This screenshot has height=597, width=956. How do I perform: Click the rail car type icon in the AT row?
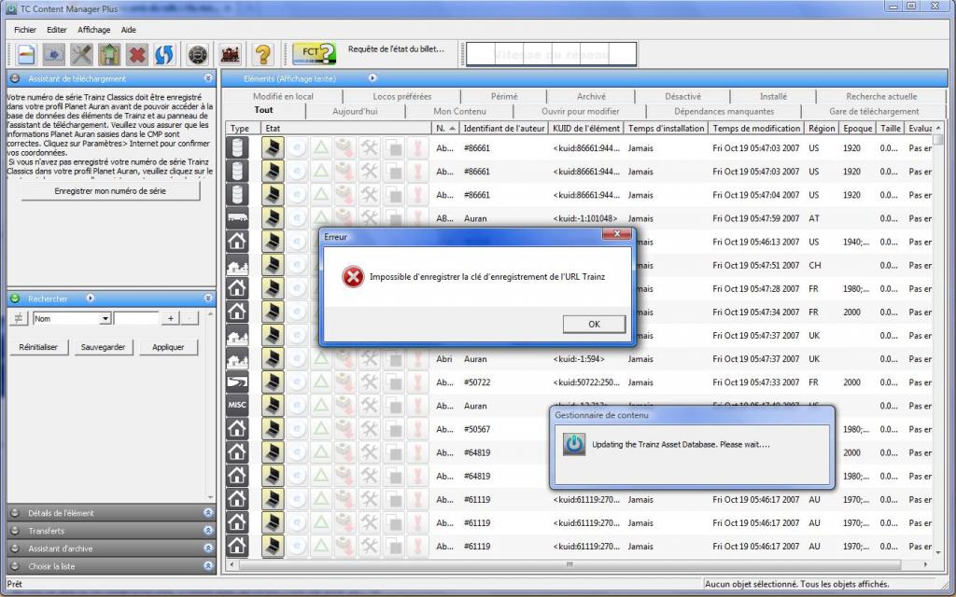pos(237,218)
